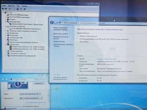Click the blue question-mark Help toolbar icon
The height and width of the screenshot is (110, 147).
[18, 9]
